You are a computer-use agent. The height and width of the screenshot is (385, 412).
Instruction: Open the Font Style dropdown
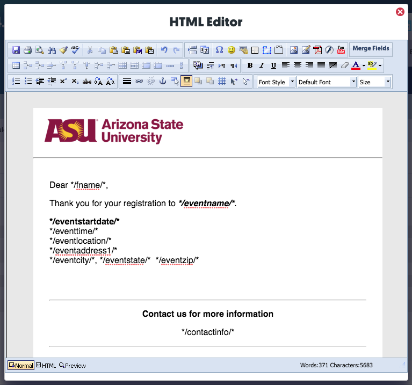coord(276,82)
